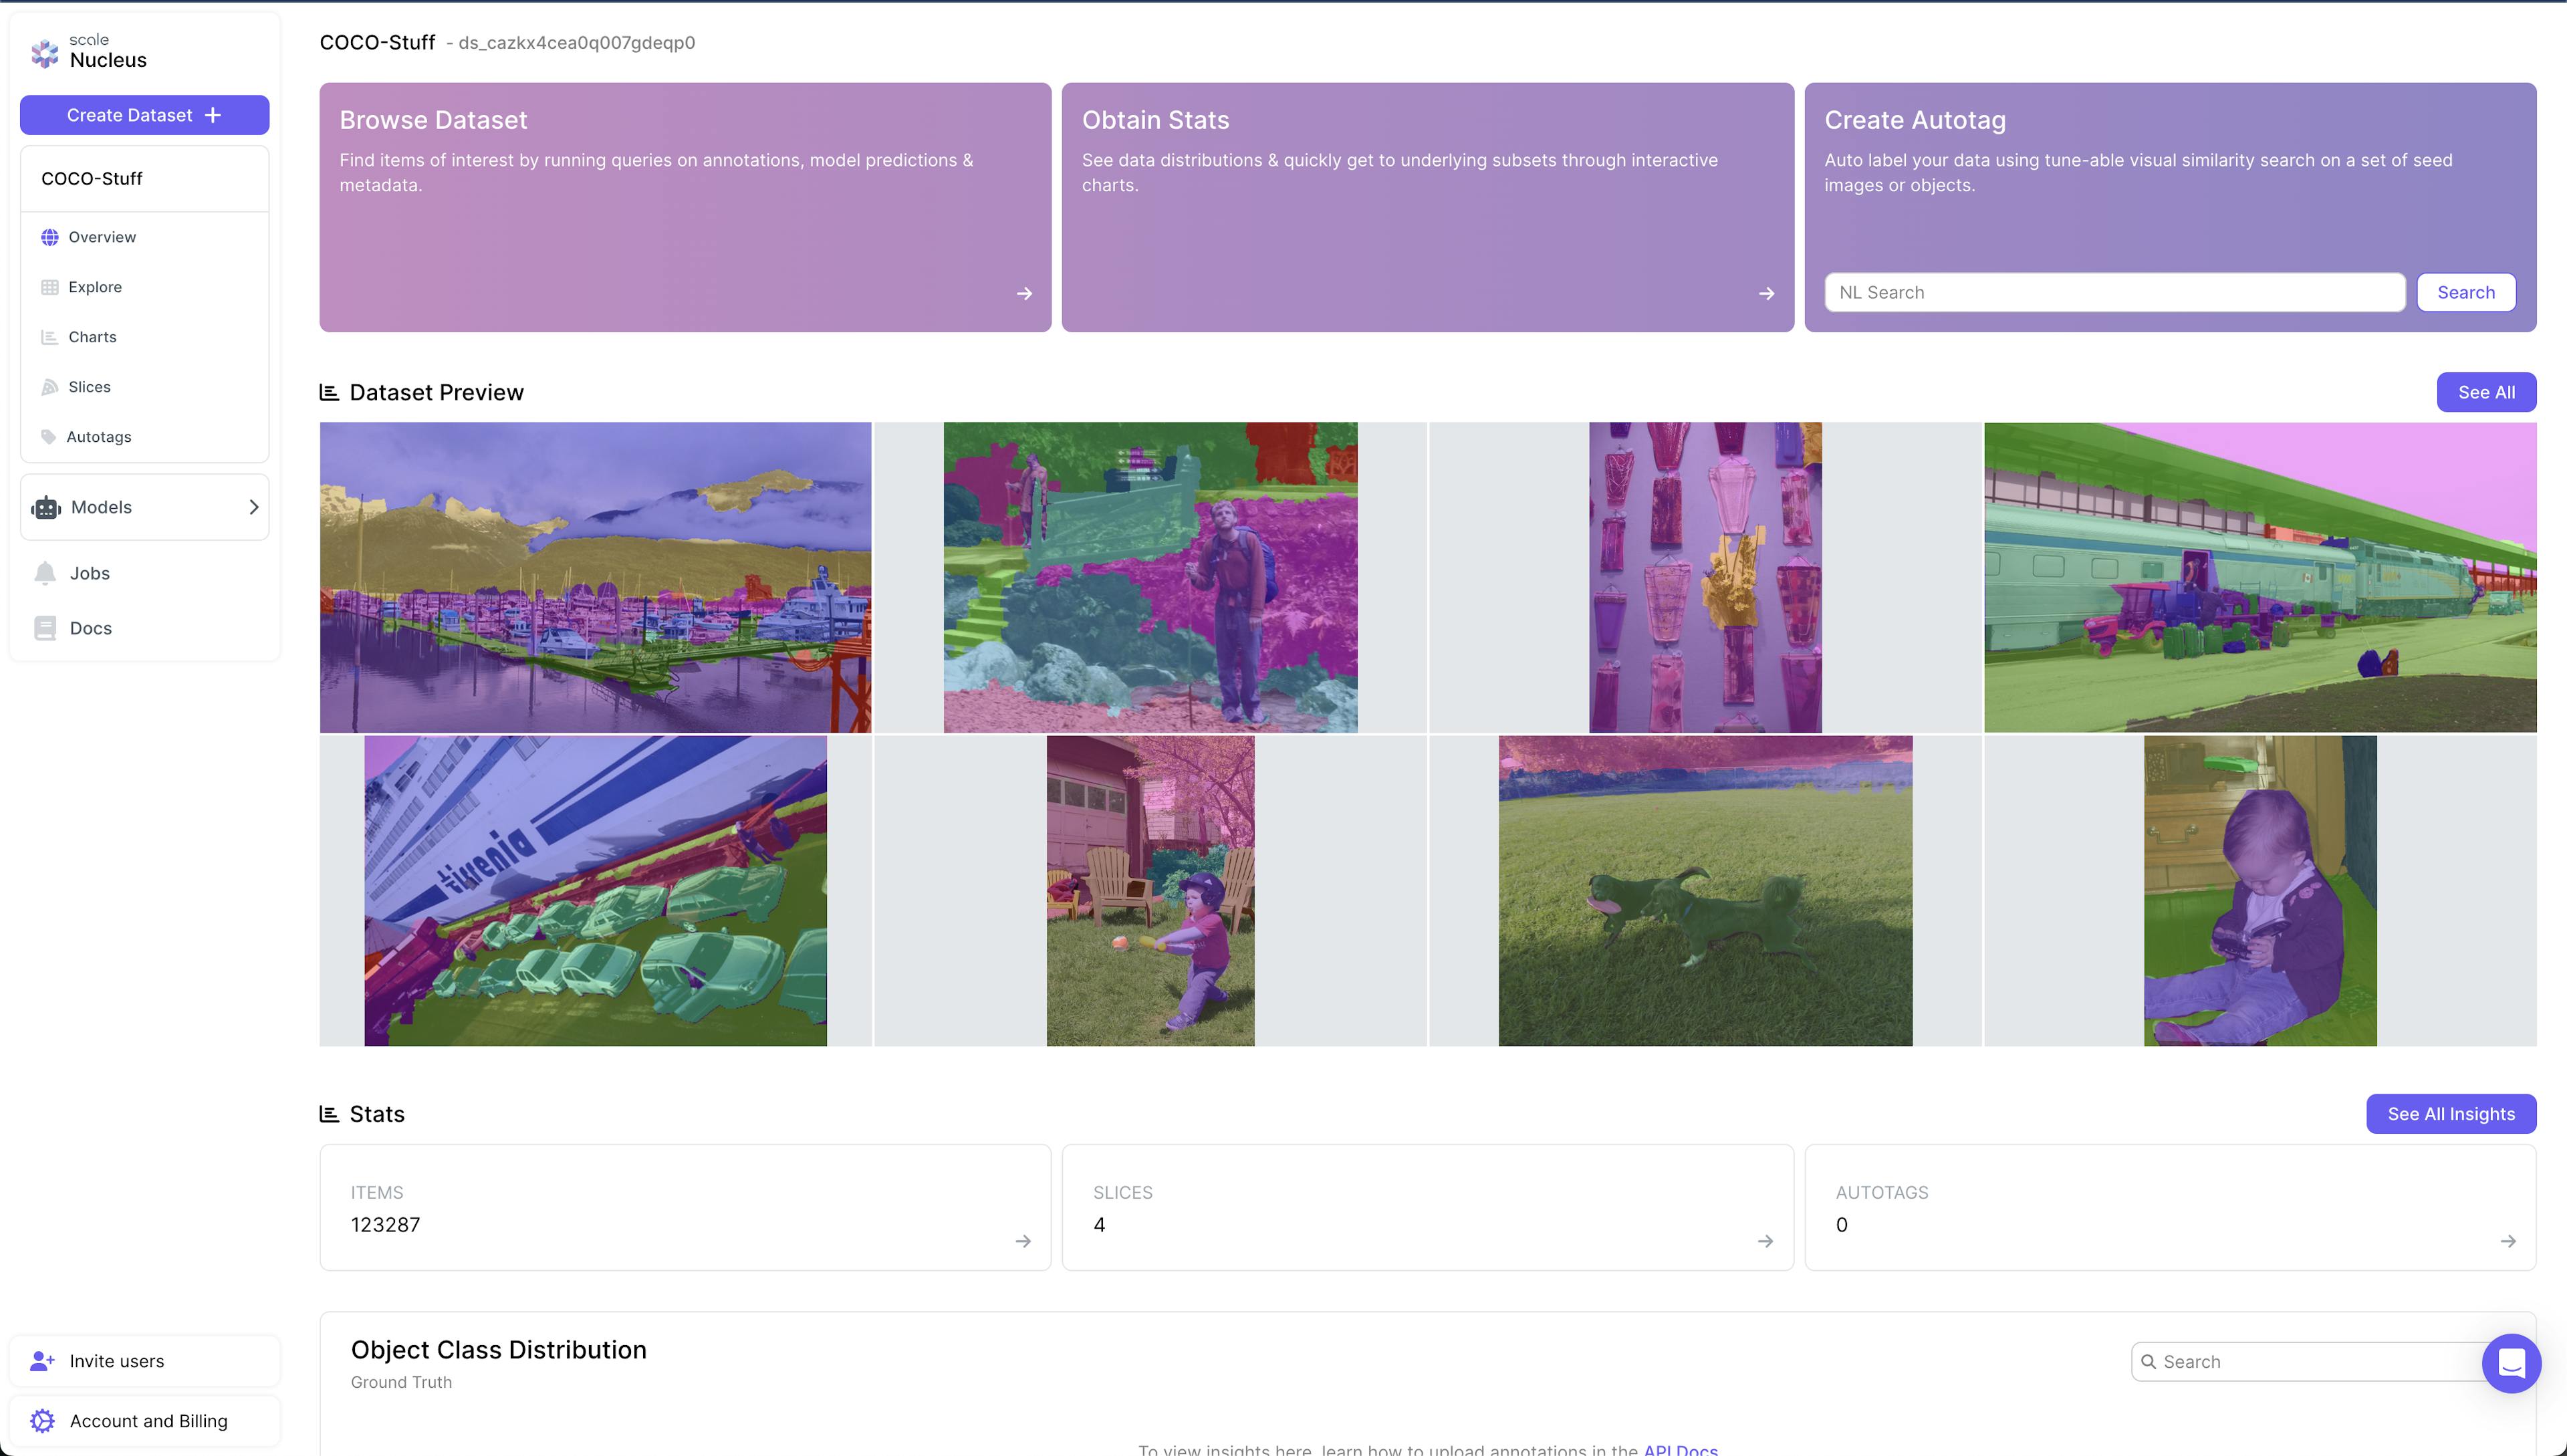Click the See All preview button
This screenshot has width=2567, height=1456.
(x=2485, y=392)
